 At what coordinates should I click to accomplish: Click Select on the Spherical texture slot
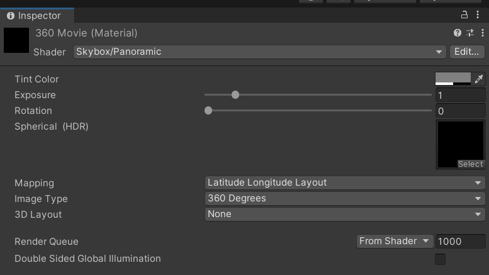coord(470,164)
